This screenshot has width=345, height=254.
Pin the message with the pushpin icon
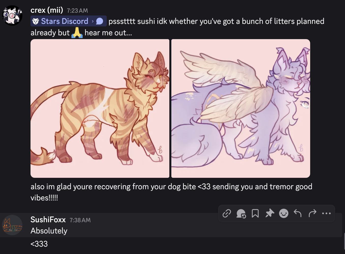(x=269, y=213)
